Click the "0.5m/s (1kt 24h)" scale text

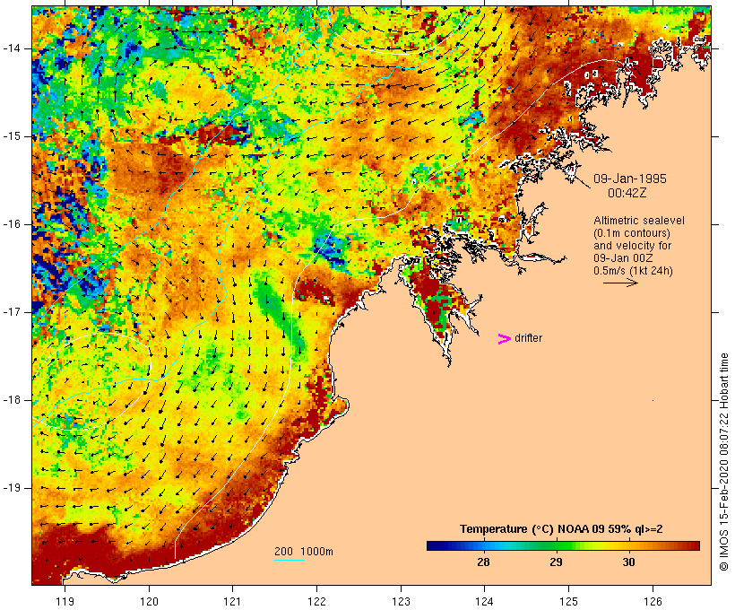634,271
